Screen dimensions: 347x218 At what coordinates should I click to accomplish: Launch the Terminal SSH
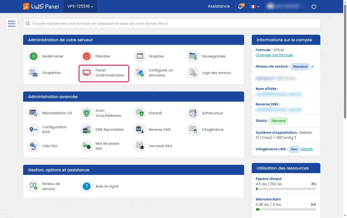(x=153, y=146)
